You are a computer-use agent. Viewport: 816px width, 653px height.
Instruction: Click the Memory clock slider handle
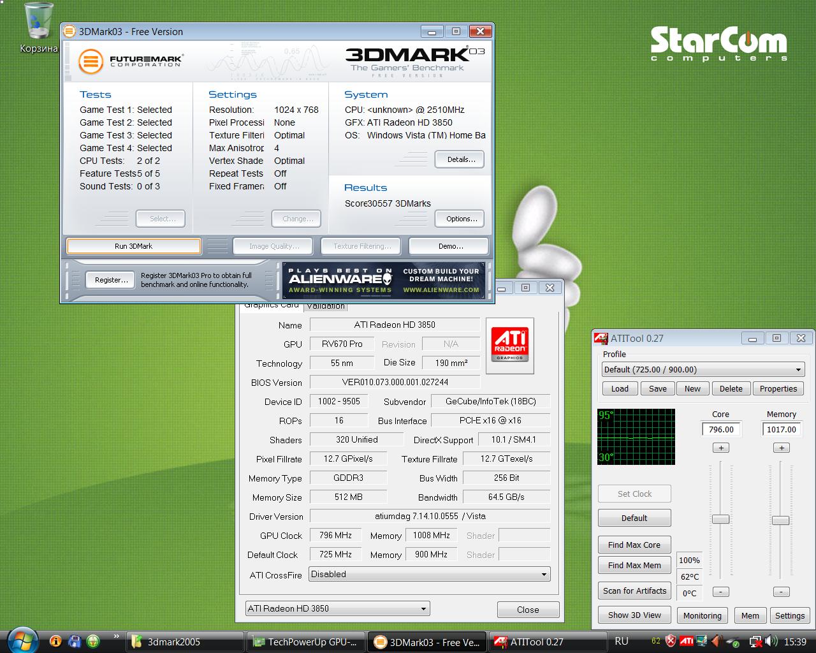(x=780, y=520)
